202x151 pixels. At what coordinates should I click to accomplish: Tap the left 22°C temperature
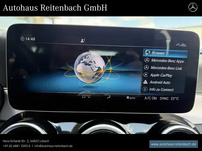[86, 96]
